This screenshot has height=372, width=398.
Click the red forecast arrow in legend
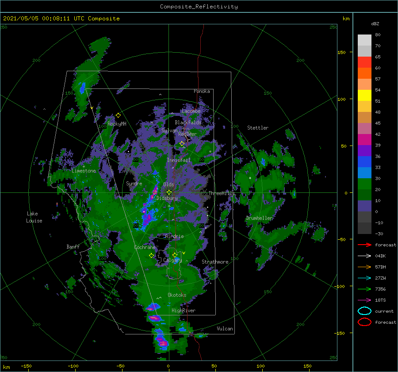364,245
